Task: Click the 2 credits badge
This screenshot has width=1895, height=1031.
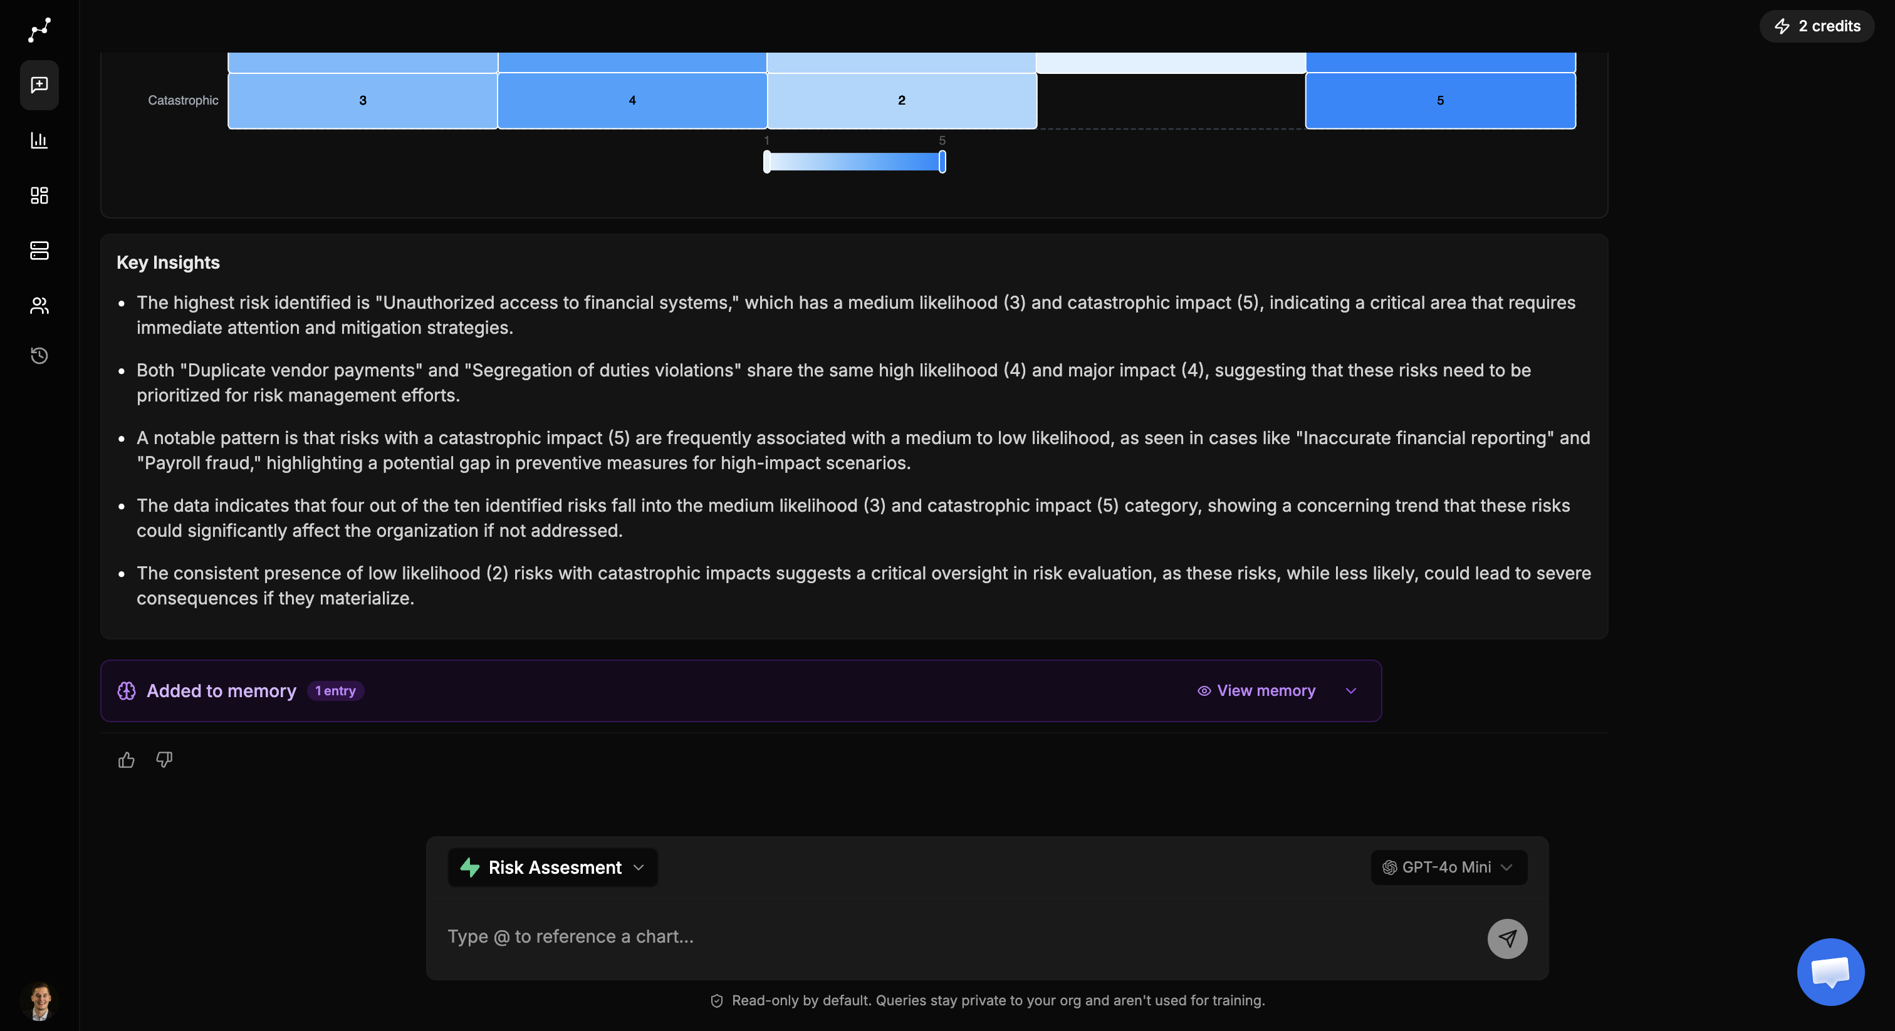Action: (x=1817, y=26)
